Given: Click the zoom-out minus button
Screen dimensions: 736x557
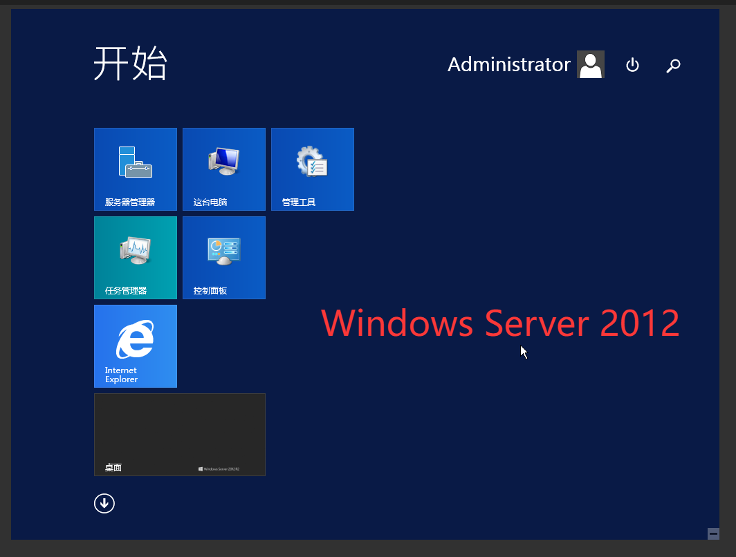Looking at the screenshot, I should coord(713,534).
